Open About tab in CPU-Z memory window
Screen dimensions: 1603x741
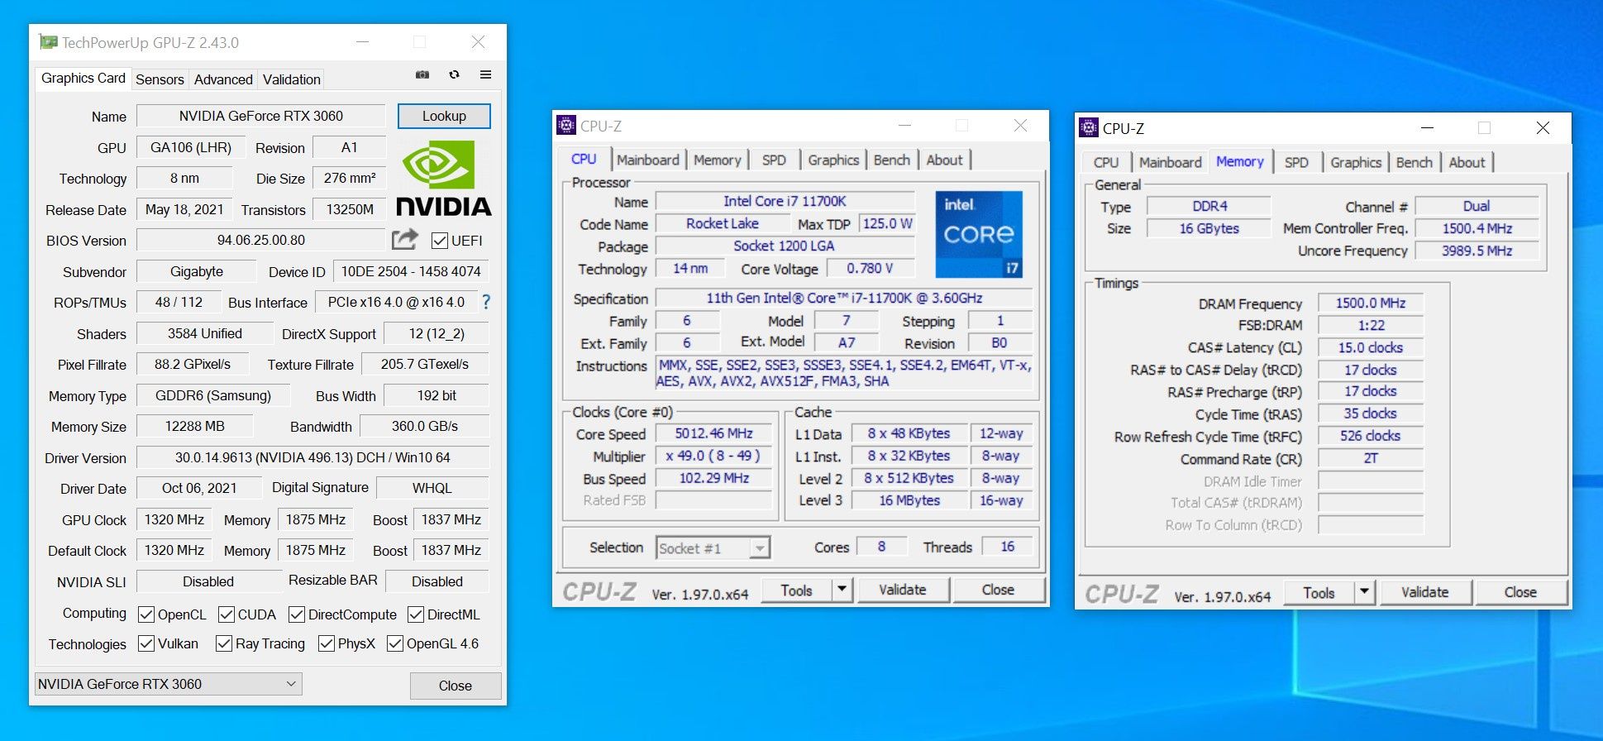click(x=1467, y=162)
